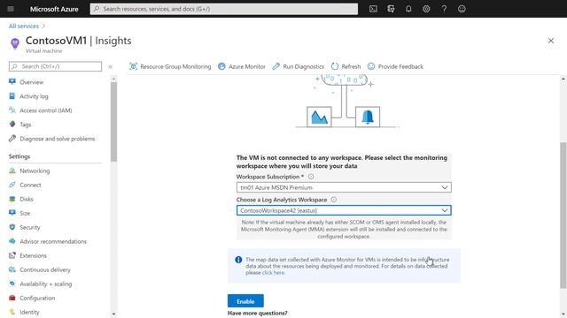The width and height of the screenshot is (567, 318).
Task: Click the global search resources box
Action: coord(224,9)
